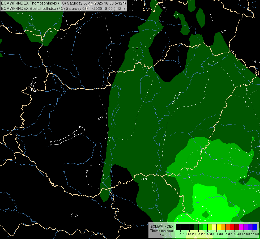This screenshot has width=260, height=239.
Task: Pick the pure blue 55–60 legend swatch
Action: pyautogui.click(x=255, y=227)
